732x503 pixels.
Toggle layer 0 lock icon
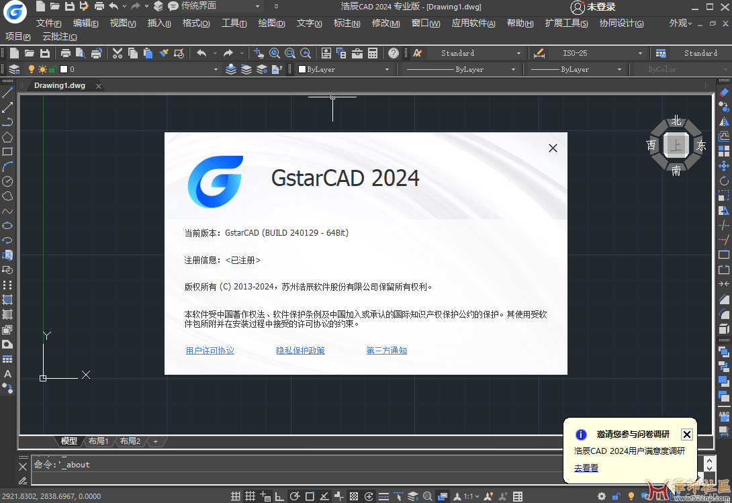pos(53,70)
